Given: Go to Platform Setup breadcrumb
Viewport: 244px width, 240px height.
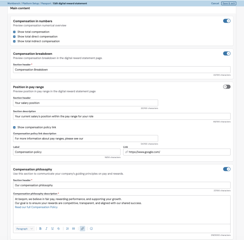Looking at the screenshot, I should (x=30, y=3).
